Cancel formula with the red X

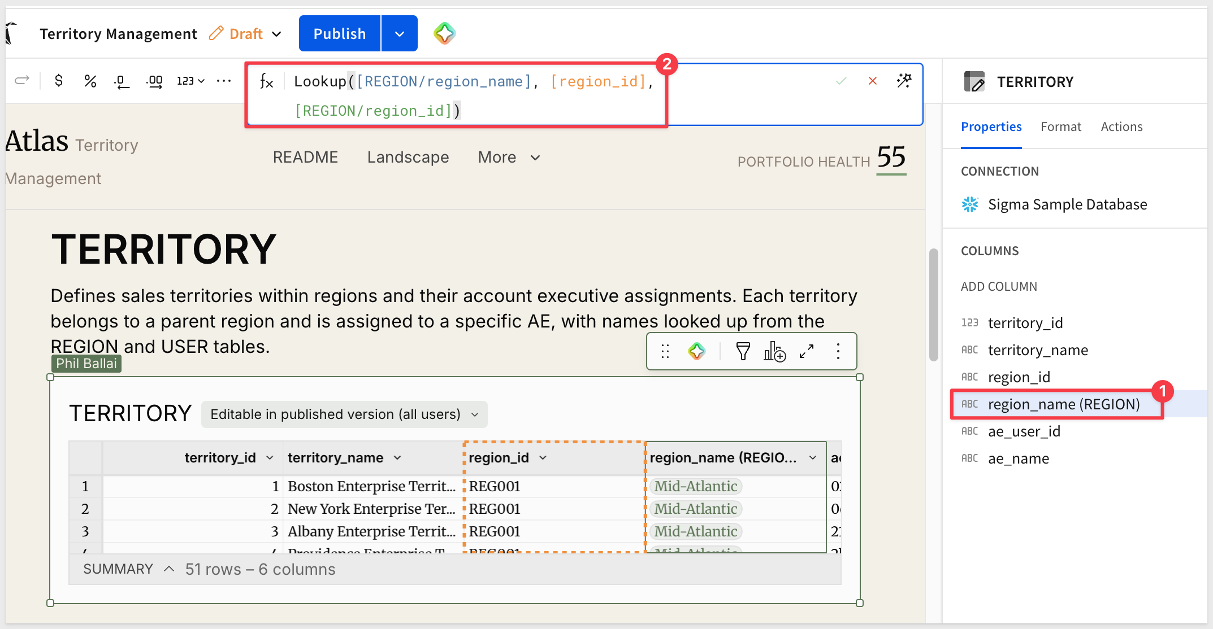[x=873, y=81]
